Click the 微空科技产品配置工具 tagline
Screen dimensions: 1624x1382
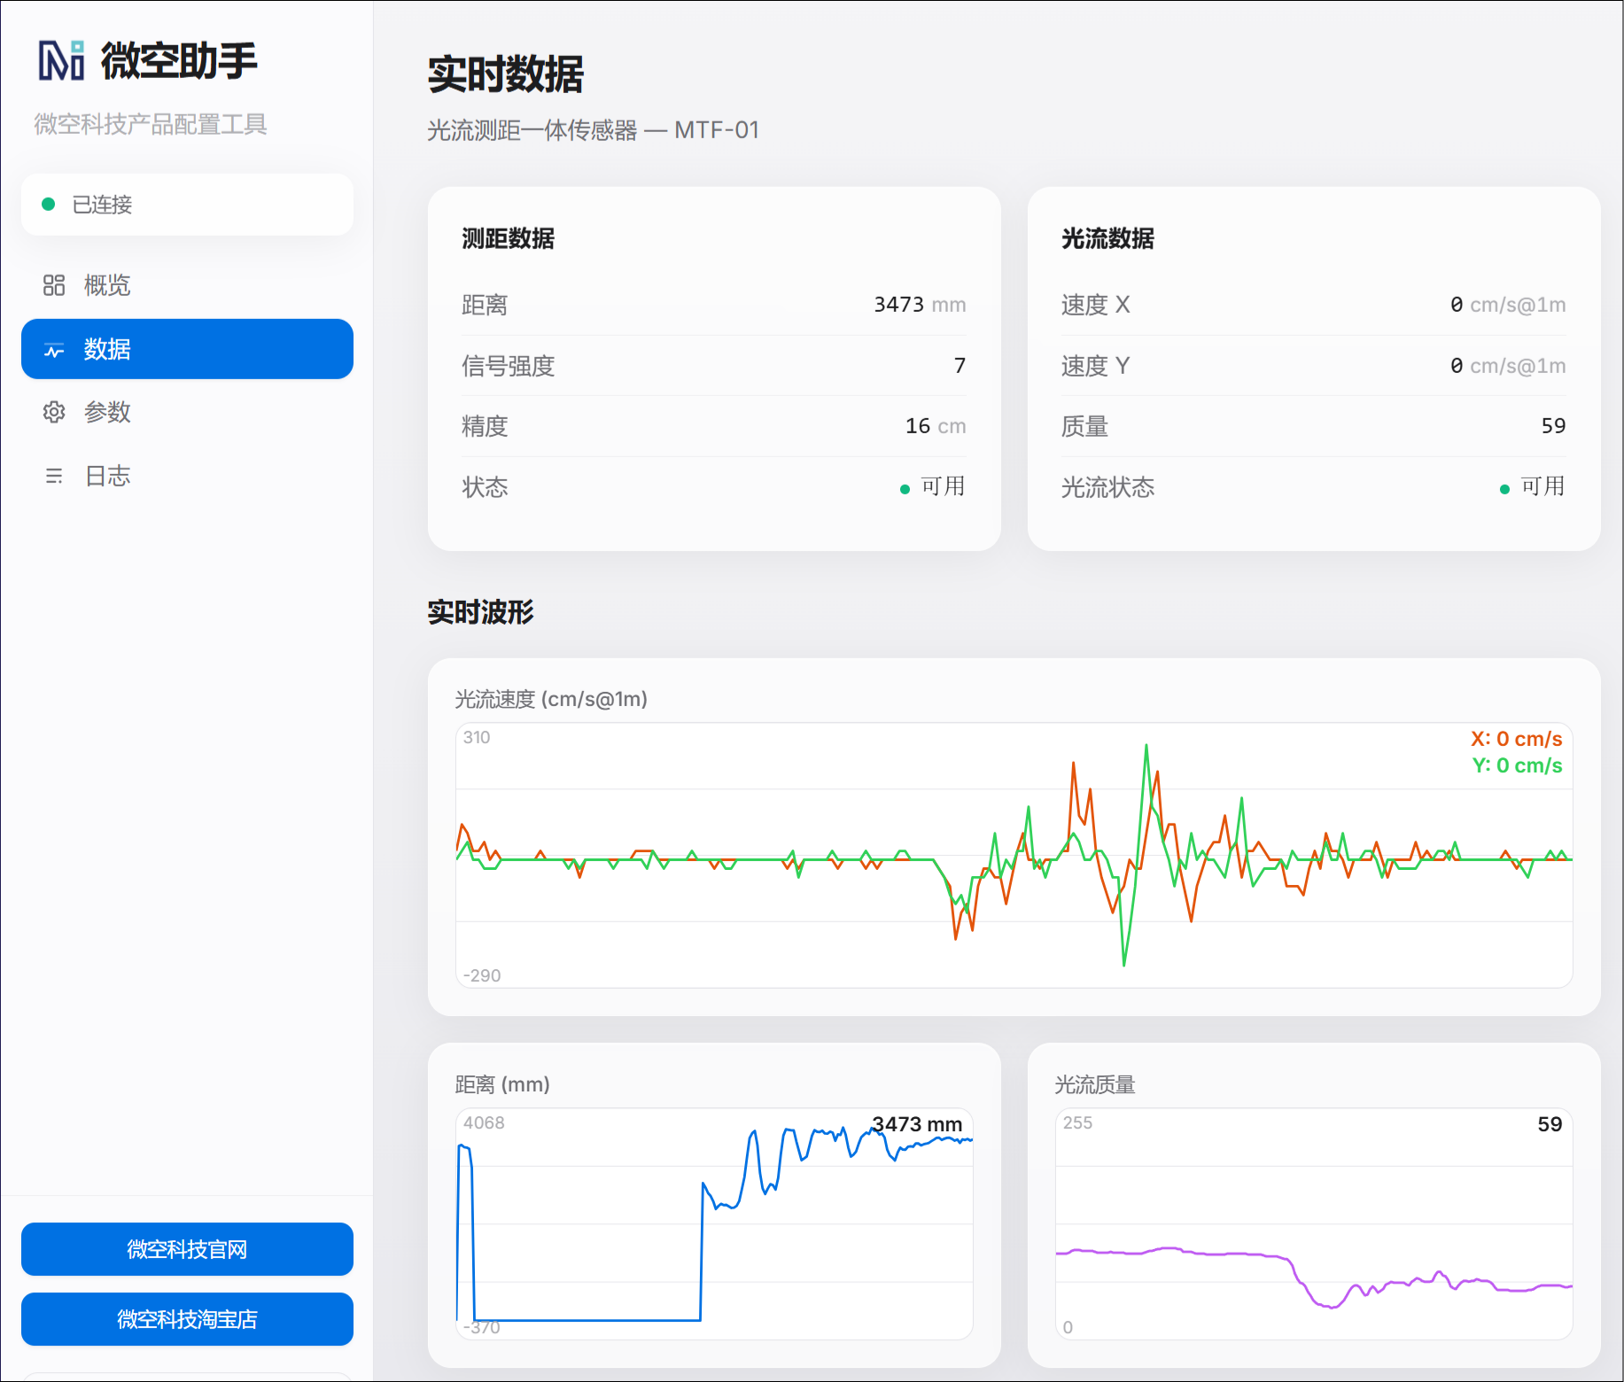point(151,124)
